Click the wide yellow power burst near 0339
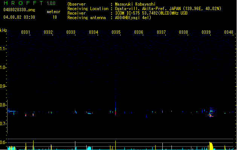This screenshot has height=150, width=237. 211,145
